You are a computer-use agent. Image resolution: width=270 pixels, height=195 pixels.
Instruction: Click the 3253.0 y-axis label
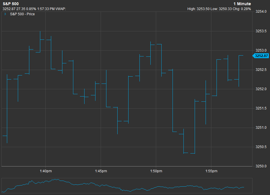coord(261,50)
